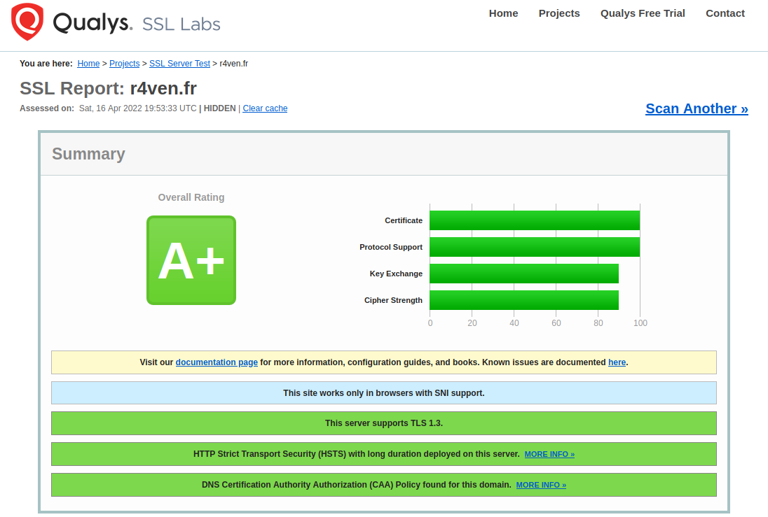Open the Contact navigation menu item
This screenshot has width=768, height=517.
click(725, 13)
